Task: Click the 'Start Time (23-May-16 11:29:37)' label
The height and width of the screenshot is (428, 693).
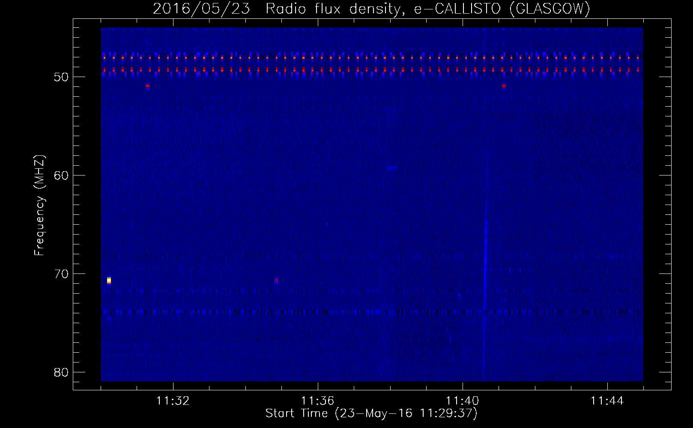Action: (x=371, y=413)
